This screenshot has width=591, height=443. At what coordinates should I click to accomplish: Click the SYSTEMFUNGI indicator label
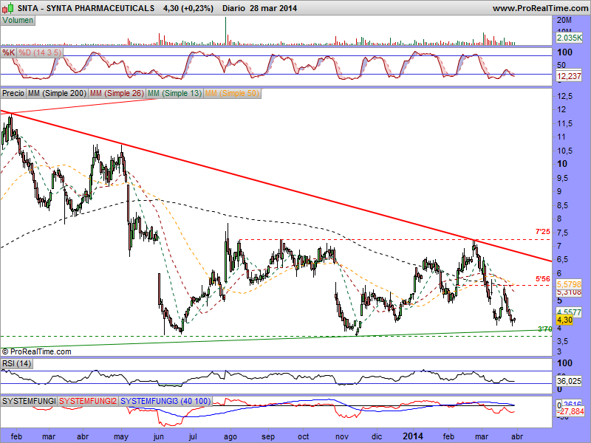pyautogui.click(x=29, y=401)
